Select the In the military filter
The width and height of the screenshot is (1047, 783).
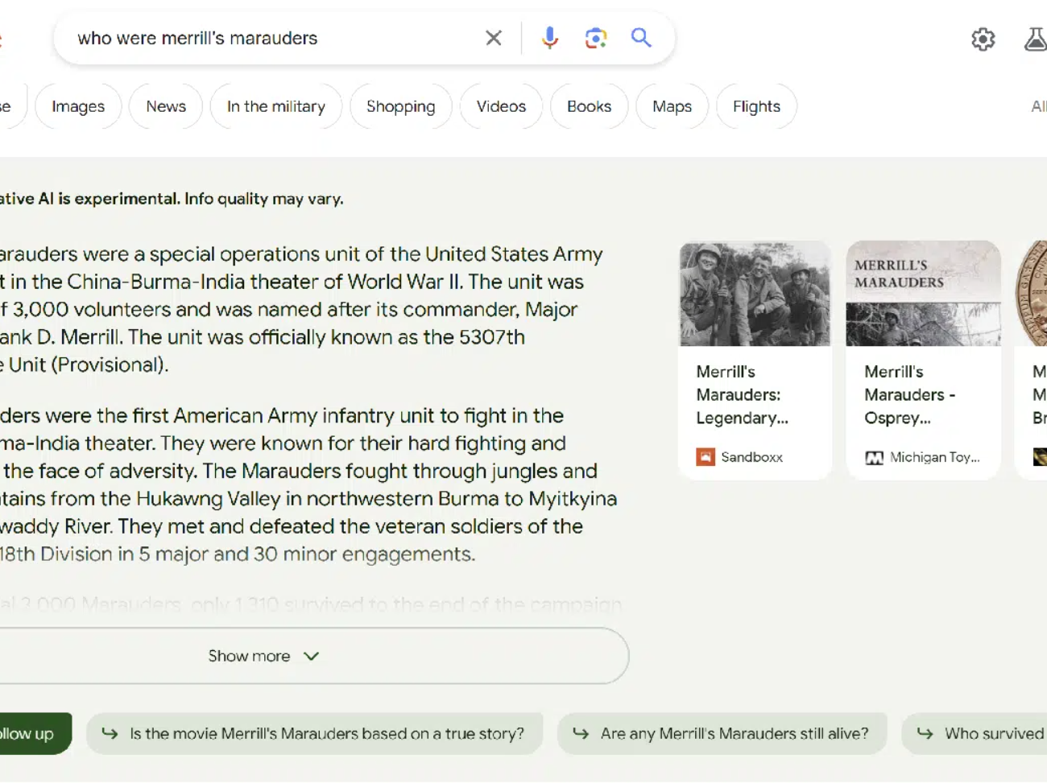tap(275, 105)
